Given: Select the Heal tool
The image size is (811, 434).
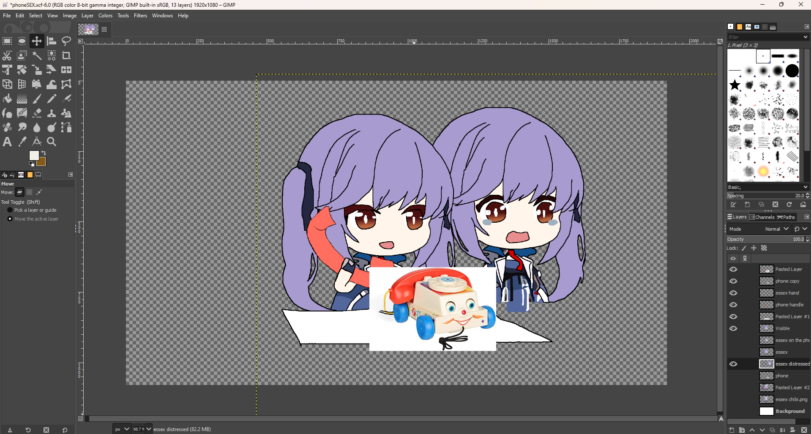Looking at the screenshot, I should 7,127.
